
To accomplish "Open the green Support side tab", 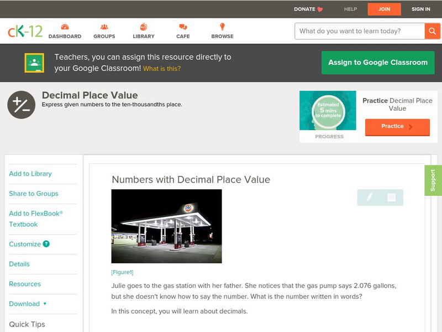I will click(433, 180).
